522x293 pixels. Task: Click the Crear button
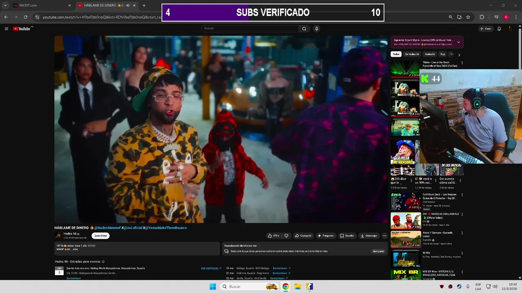tap(486, 28)
